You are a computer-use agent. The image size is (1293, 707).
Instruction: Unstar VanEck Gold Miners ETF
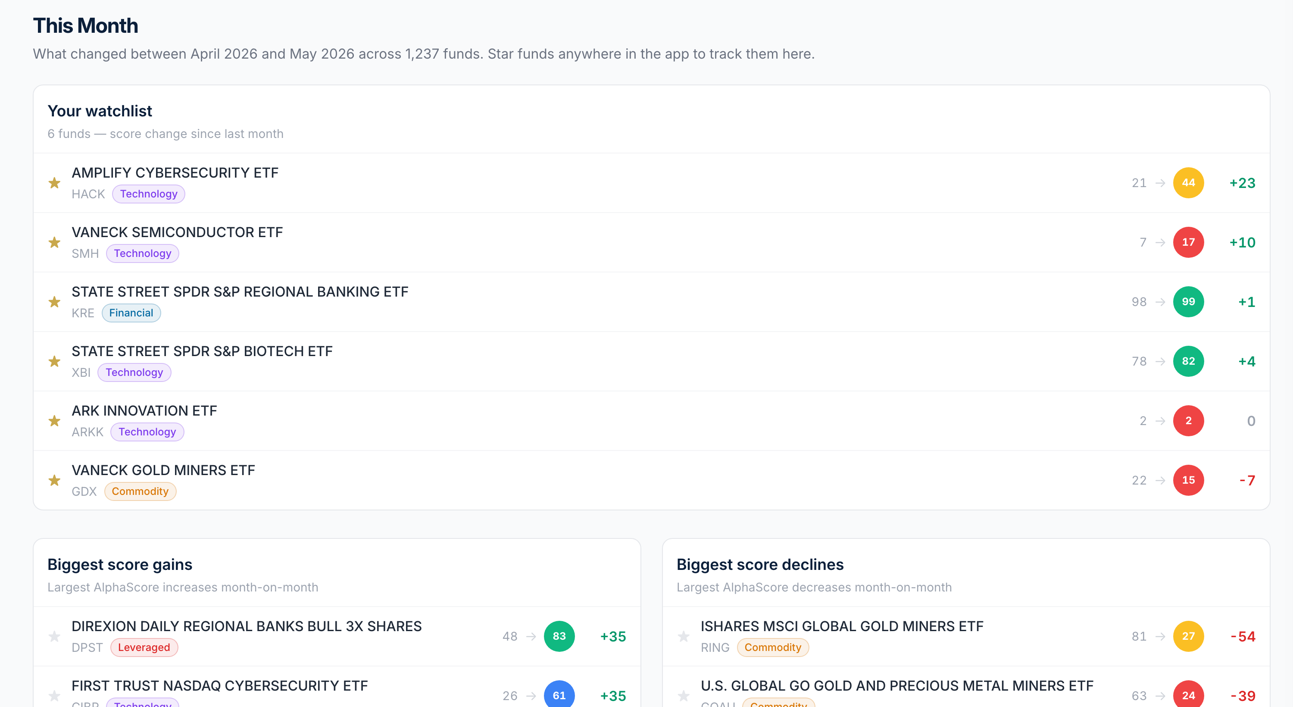click(54, 481)
